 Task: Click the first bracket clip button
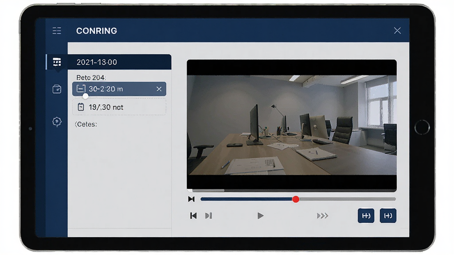(x=366, y=216)
